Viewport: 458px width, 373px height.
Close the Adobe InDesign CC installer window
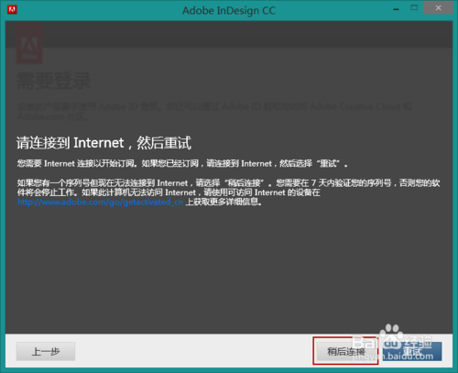pyautogui.click(x=438, y=8)
